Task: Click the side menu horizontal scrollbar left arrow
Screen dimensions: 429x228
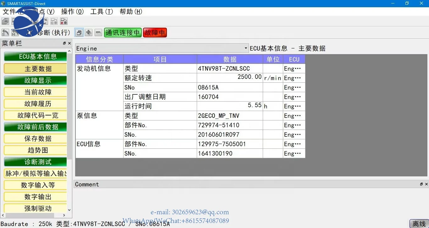Action: 3,215
